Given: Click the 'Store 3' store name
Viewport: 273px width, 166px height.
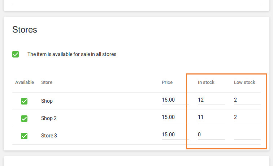Looking at the screenshot, I should click(49, 136).
